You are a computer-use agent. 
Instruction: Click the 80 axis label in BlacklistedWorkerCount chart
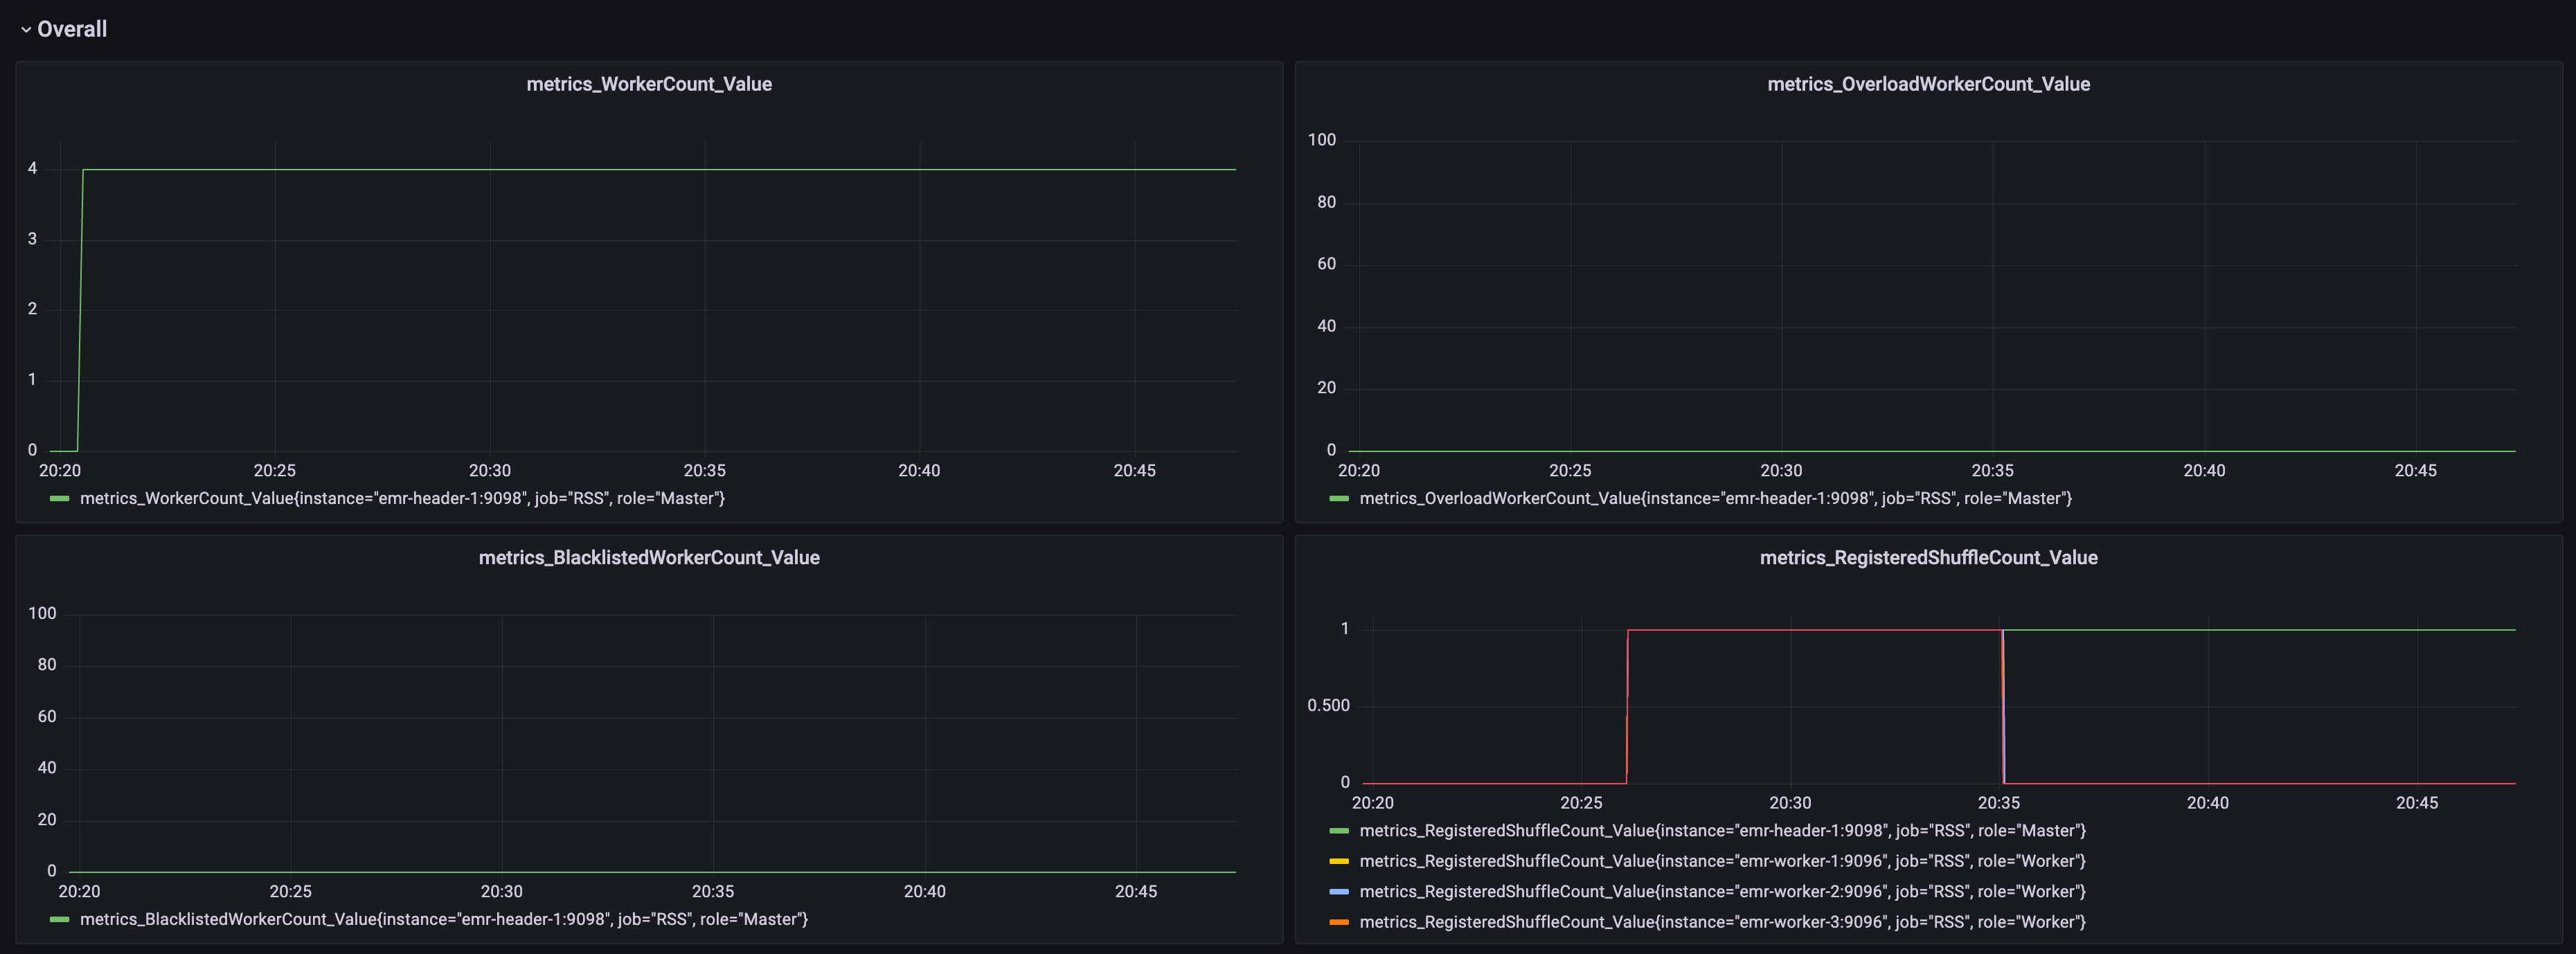[47, 665]
